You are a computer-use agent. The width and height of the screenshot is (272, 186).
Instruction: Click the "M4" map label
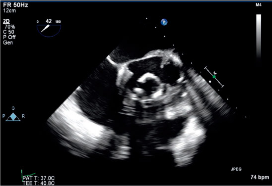[x=259, y=5]
